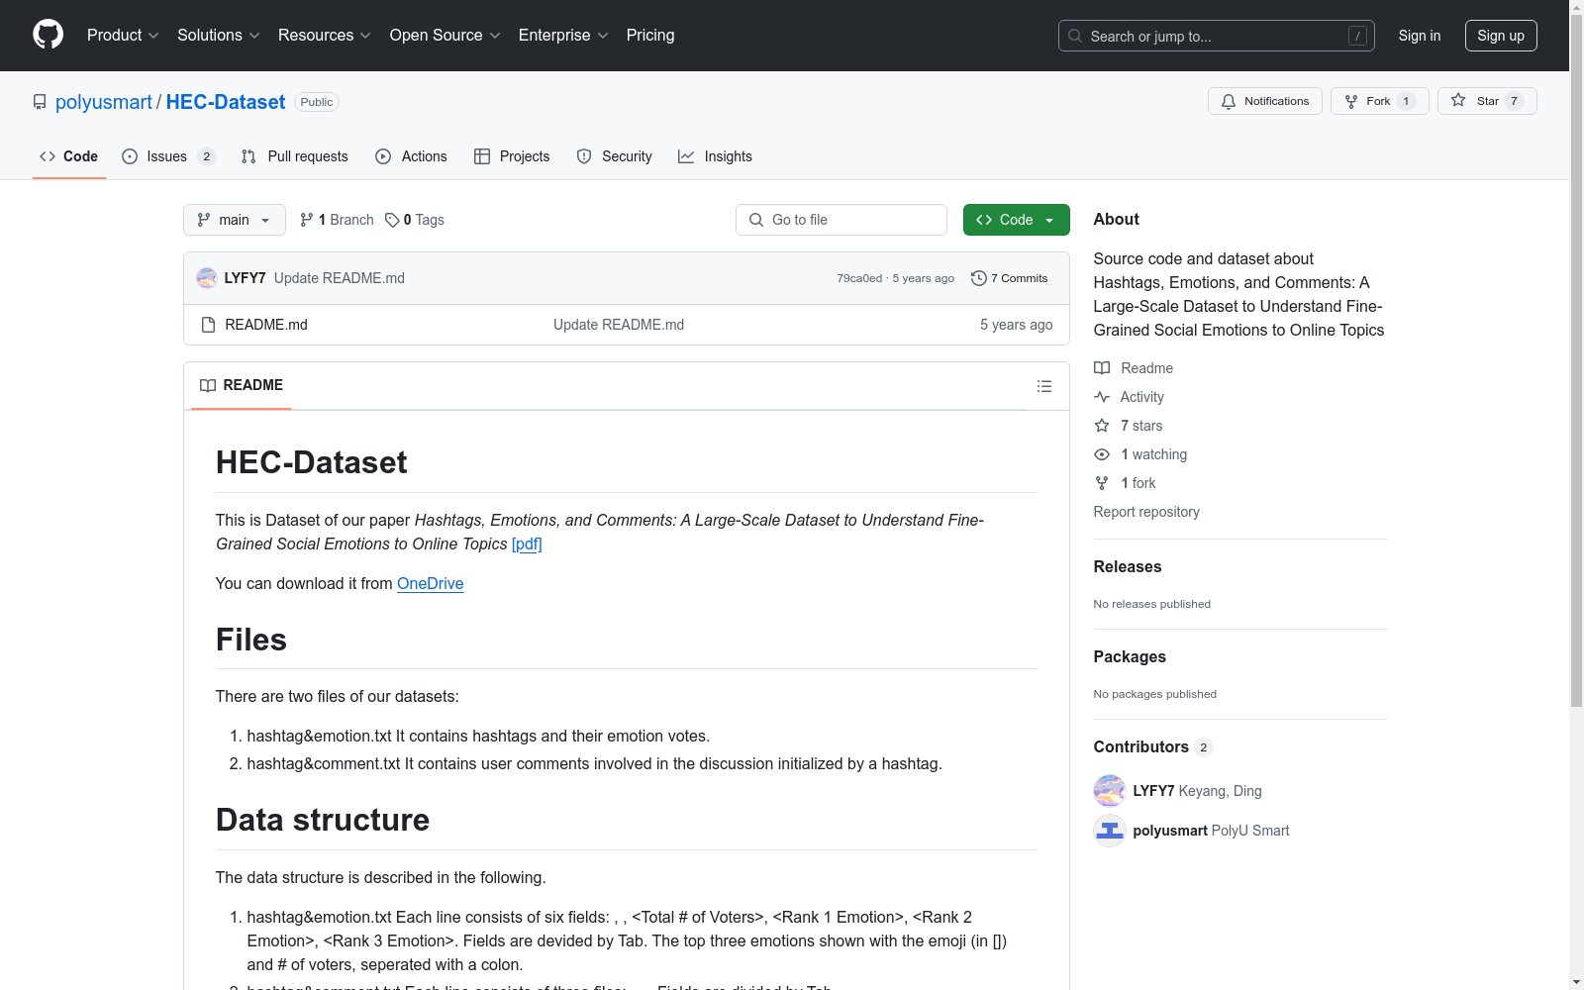Expand the Product menu
The width and height of the screenshot is (1584, 990).
[123, 35]
